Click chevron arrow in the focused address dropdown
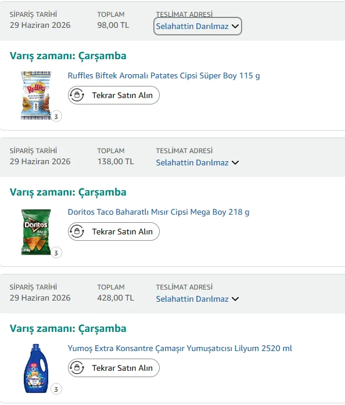The height and width of the screenshot is (405, 345). tap(235, 26)
